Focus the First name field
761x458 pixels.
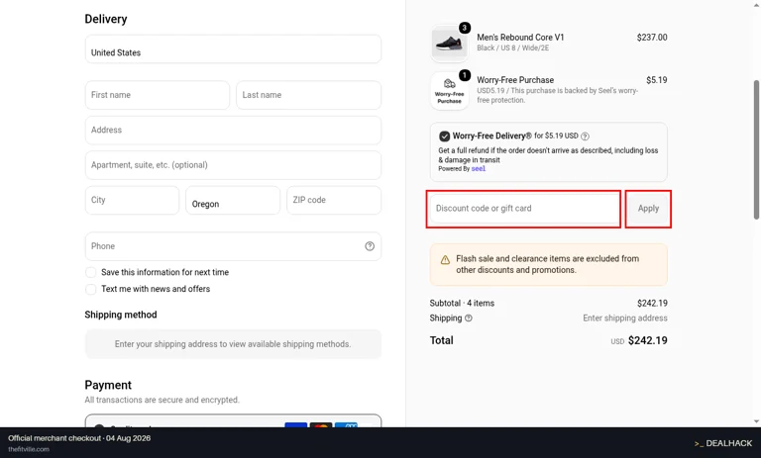tap(158, 95)
